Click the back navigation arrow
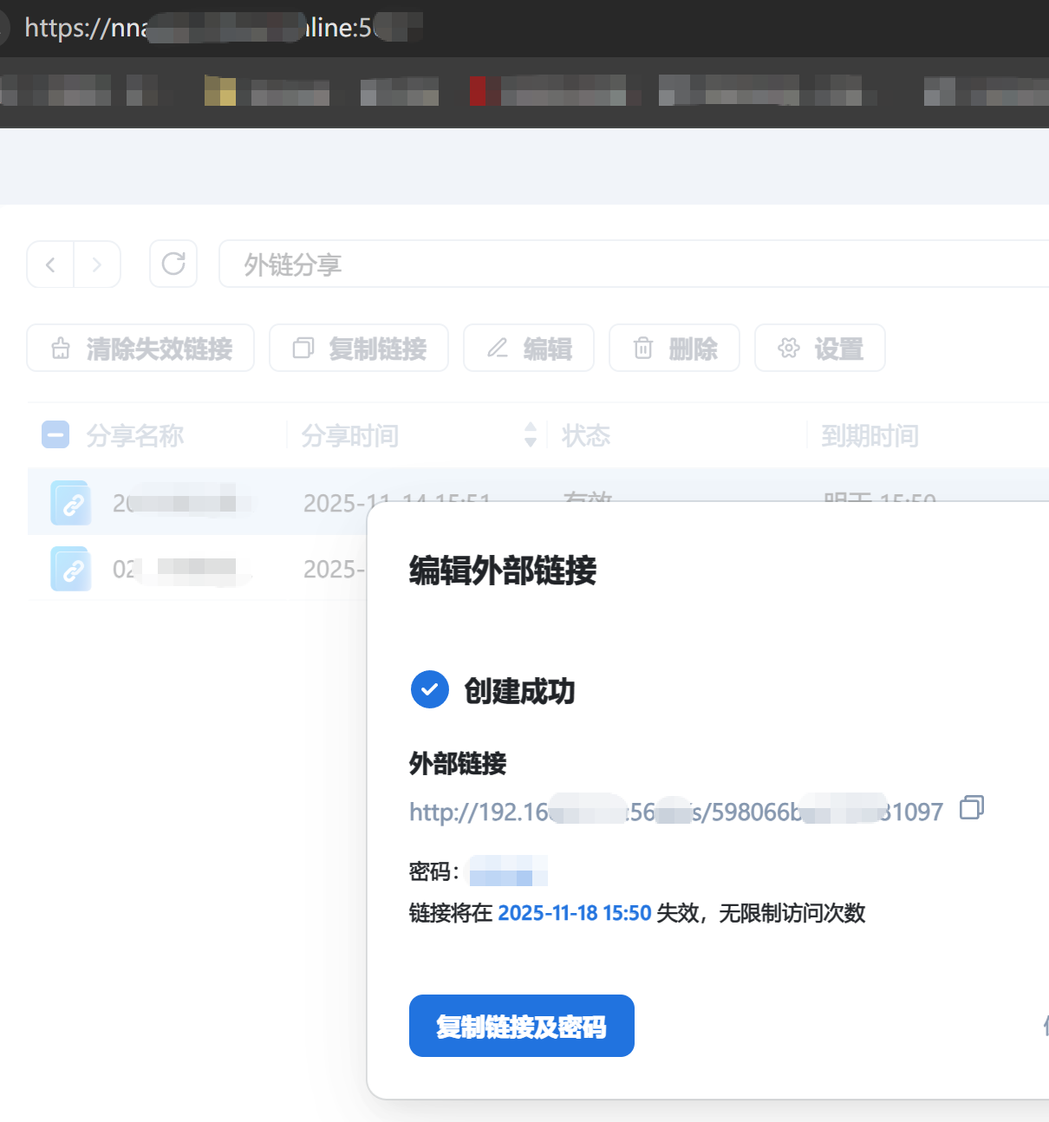The width and height of the screenshot is (1049, 1122). (x=50, y=264)
